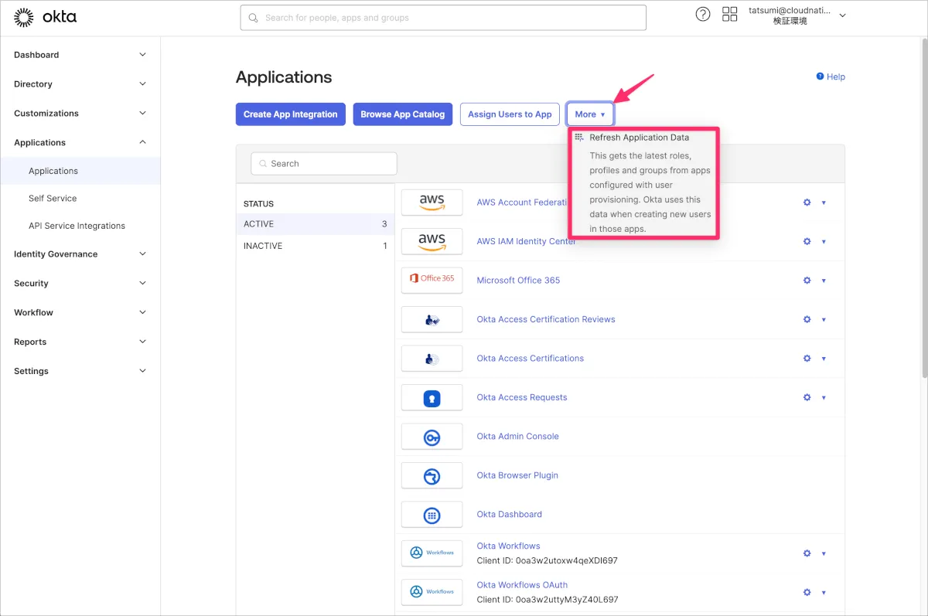Click the Okta Dashboard app icon

[x=432, y=515]
